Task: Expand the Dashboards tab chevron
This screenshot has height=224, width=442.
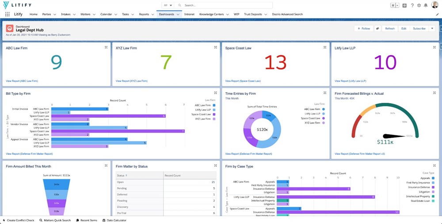Action: click(178, 15)
